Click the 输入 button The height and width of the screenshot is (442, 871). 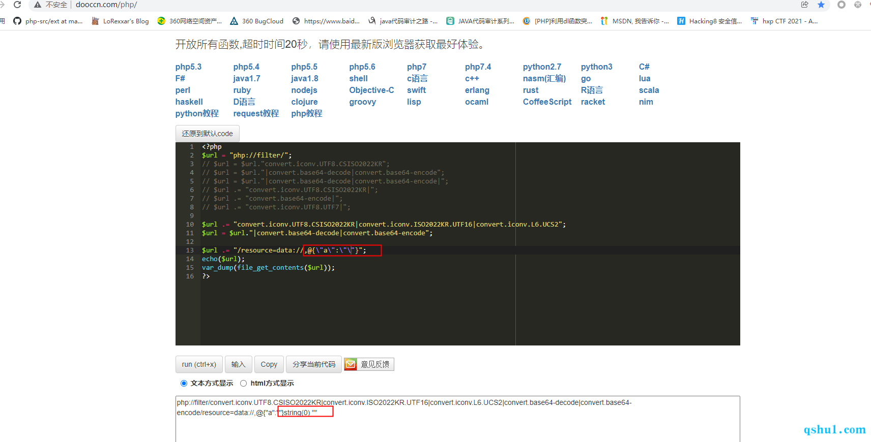point(238,364)
